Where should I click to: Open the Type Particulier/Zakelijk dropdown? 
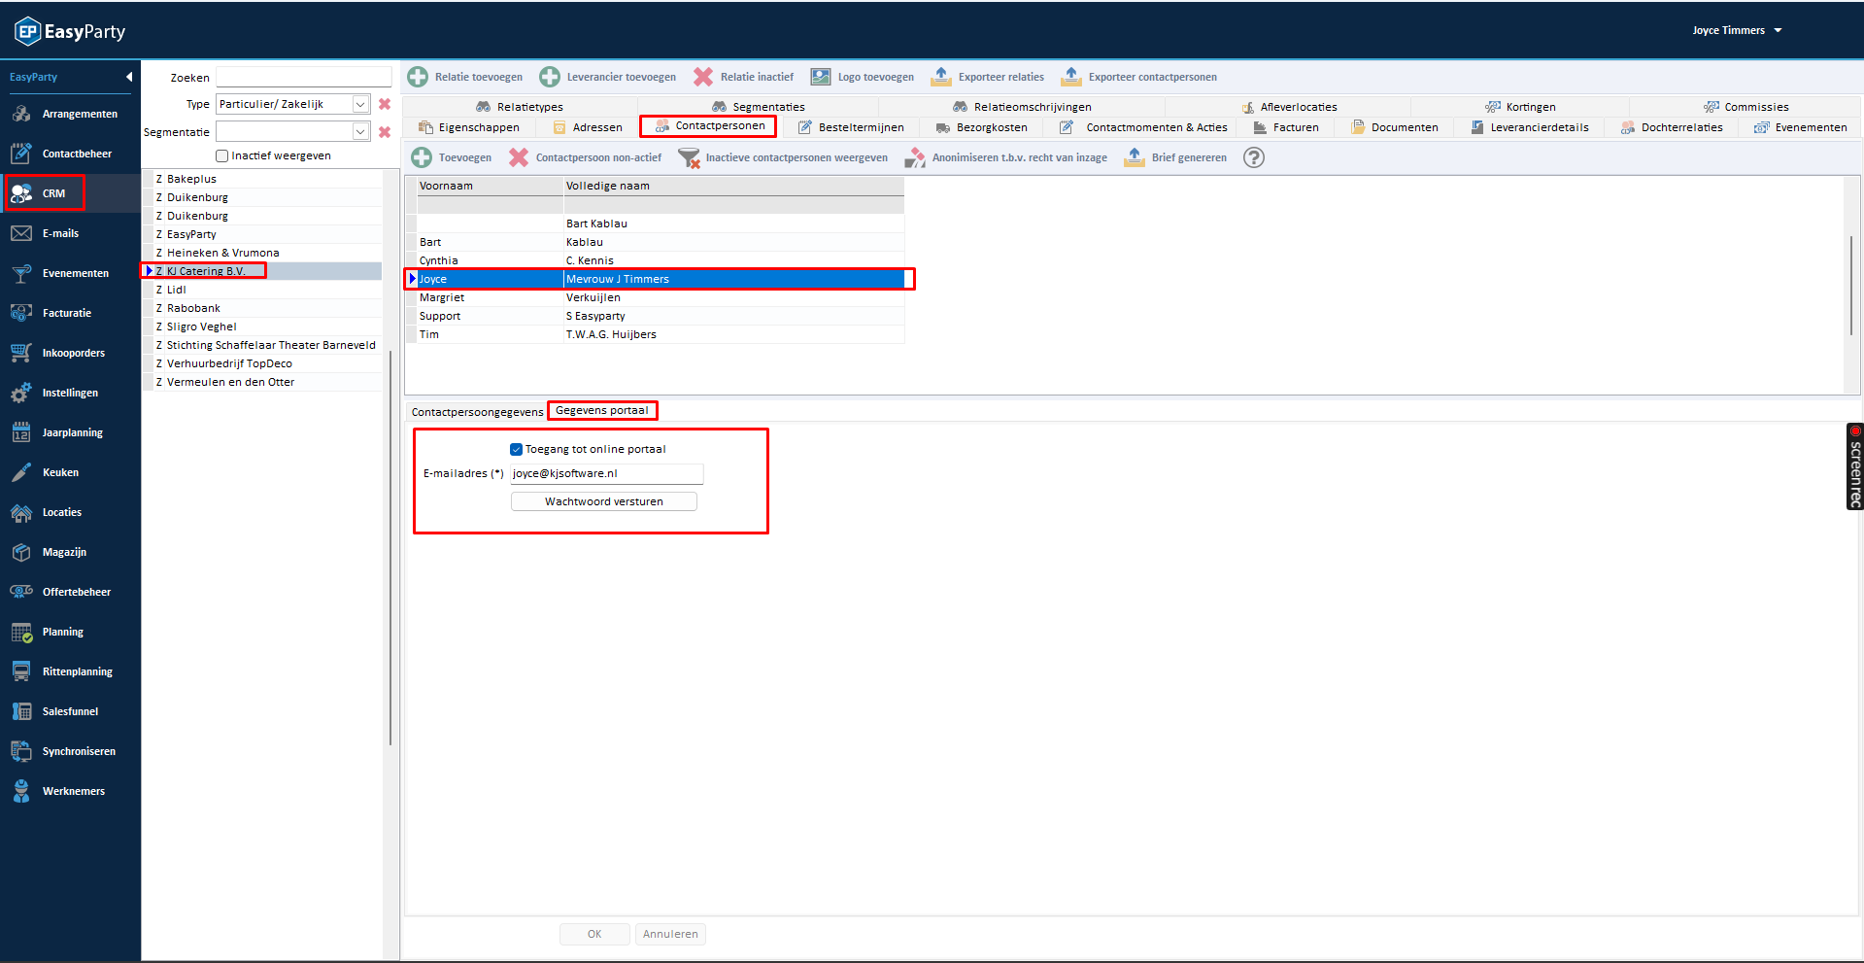(360, 104)
